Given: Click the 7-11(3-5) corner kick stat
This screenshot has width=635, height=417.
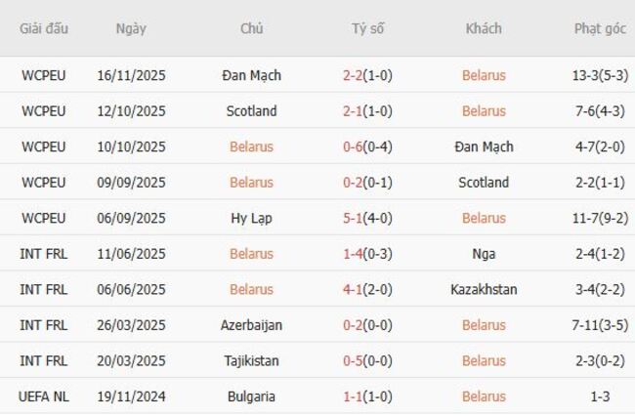Looking at the screenshot, I should (600, 325).
